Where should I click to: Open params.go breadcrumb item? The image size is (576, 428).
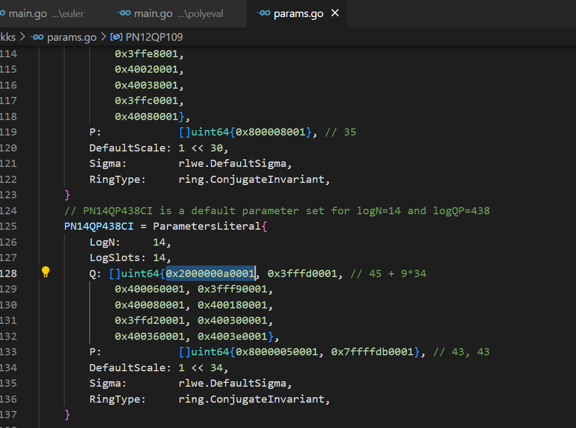point(72,37)
